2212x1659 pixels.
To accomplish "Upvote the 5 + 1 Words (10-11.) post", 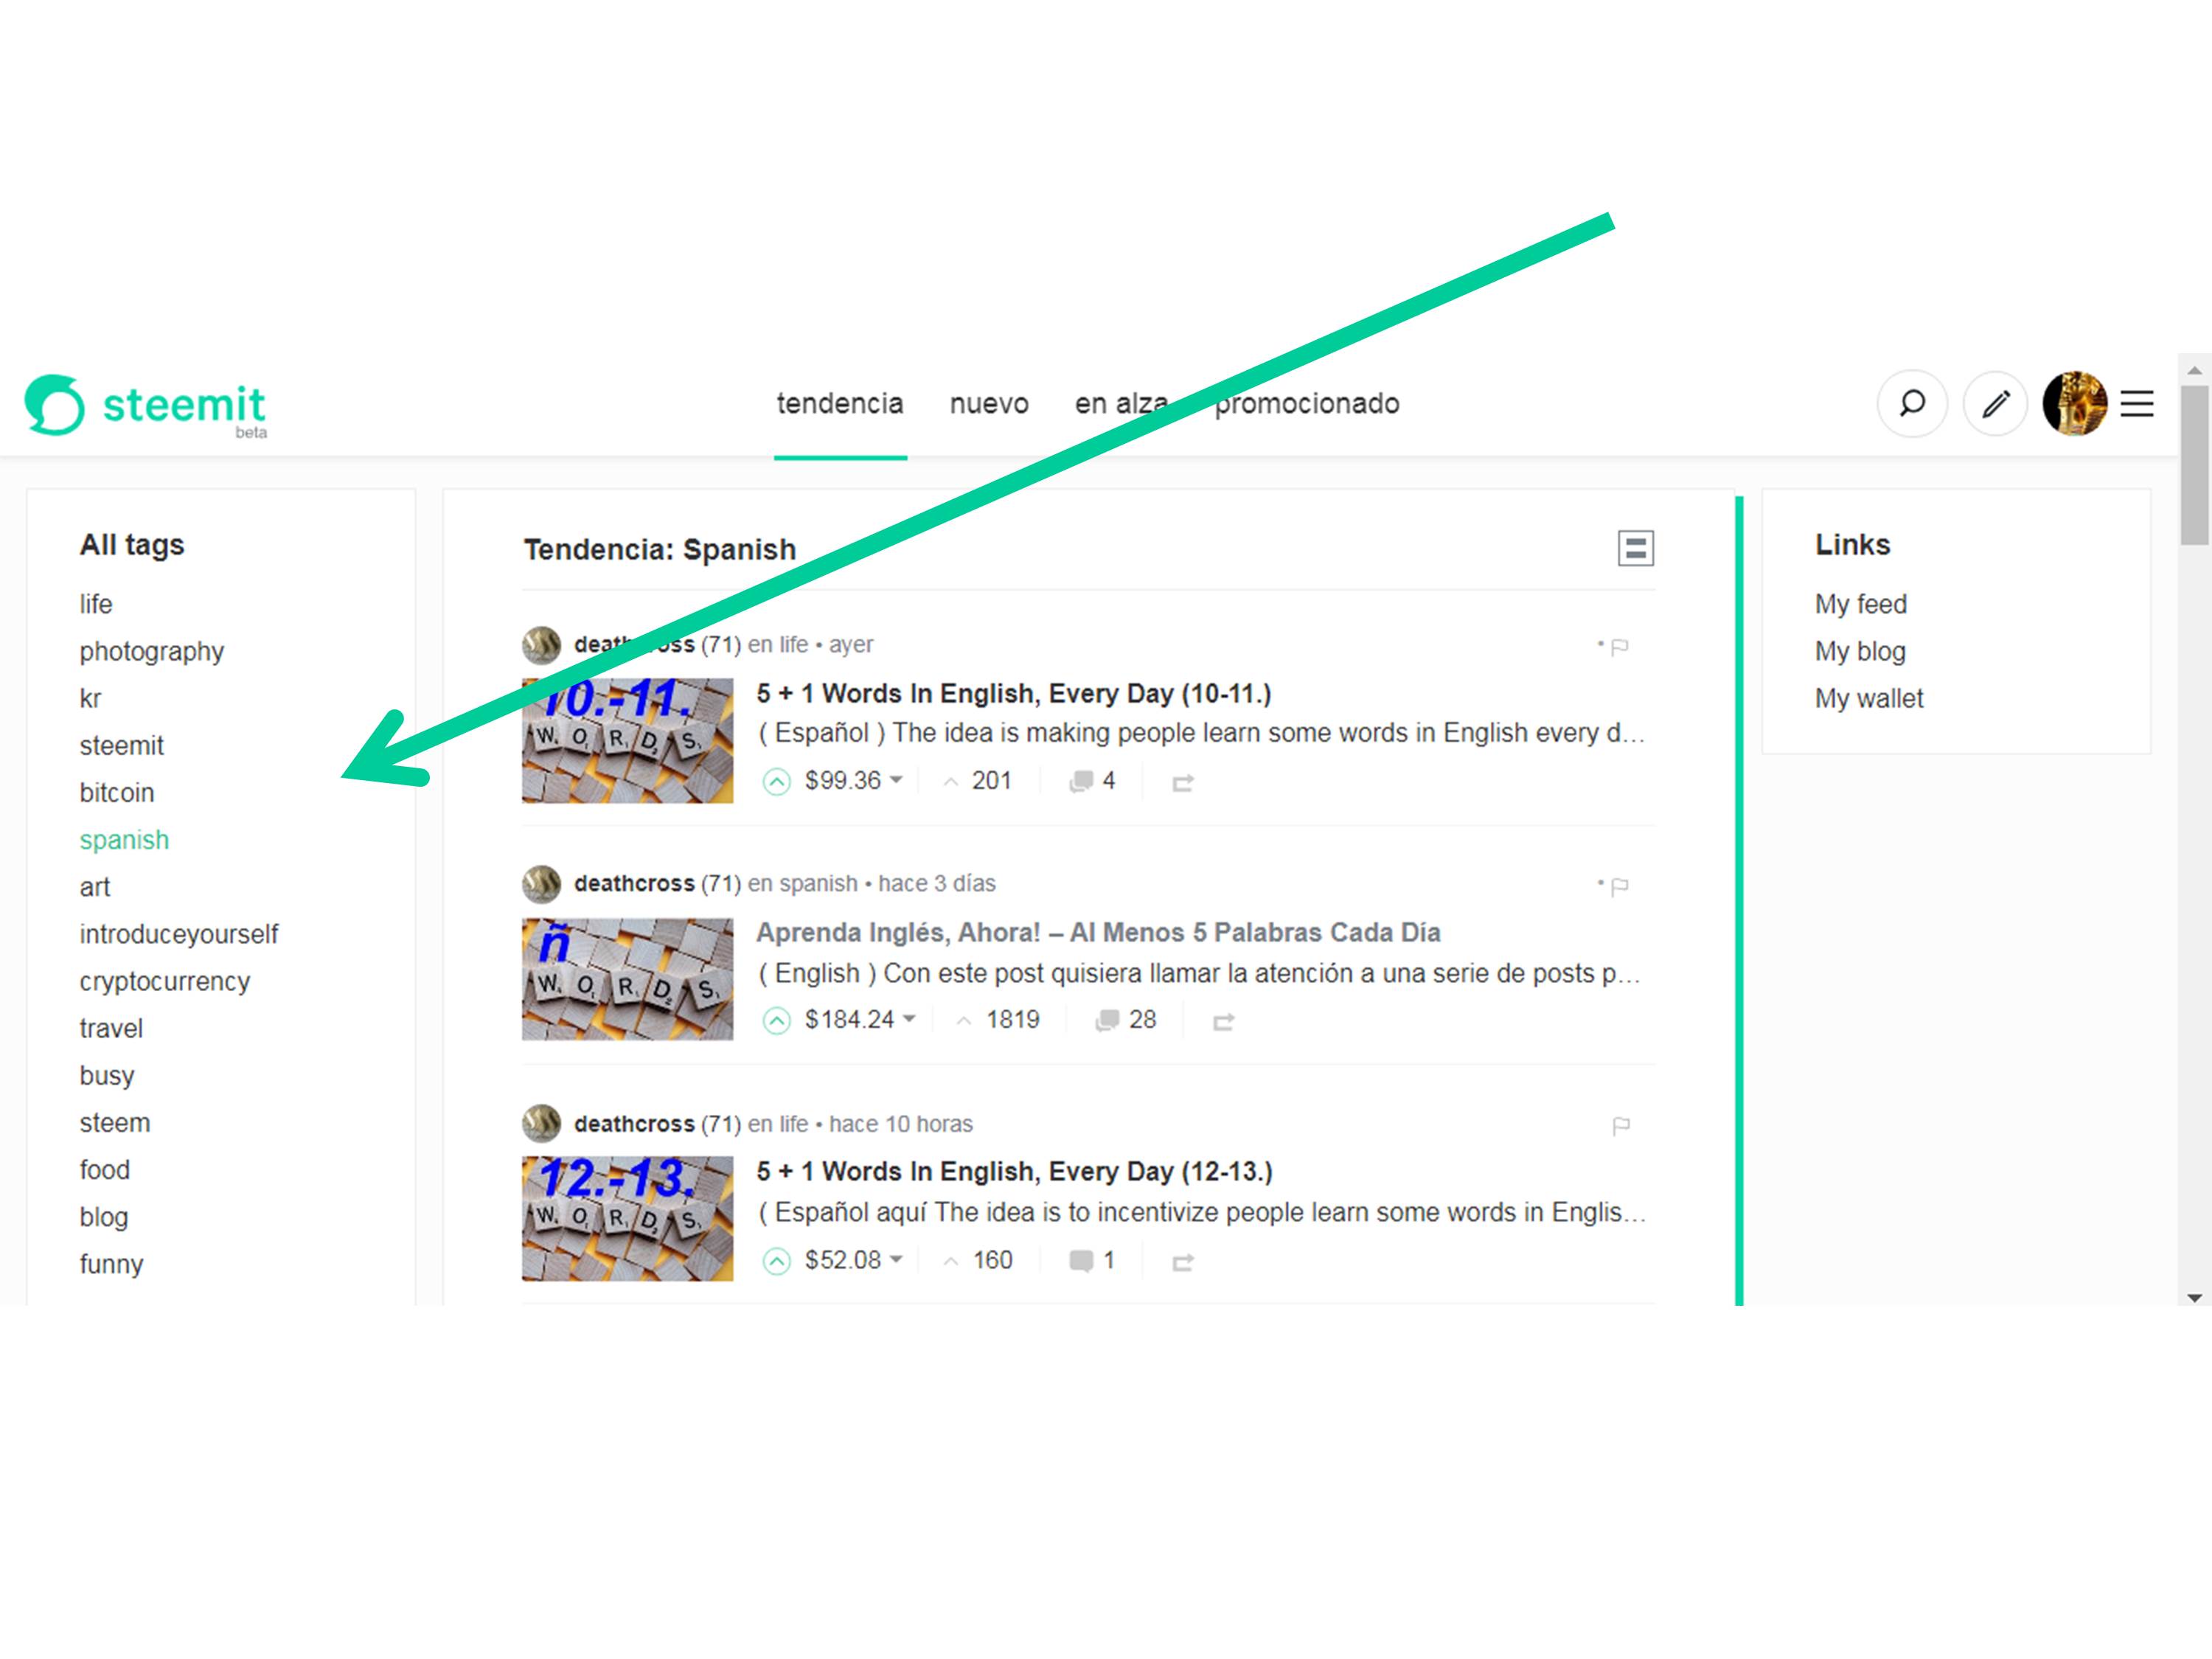I will click(777, 781).
